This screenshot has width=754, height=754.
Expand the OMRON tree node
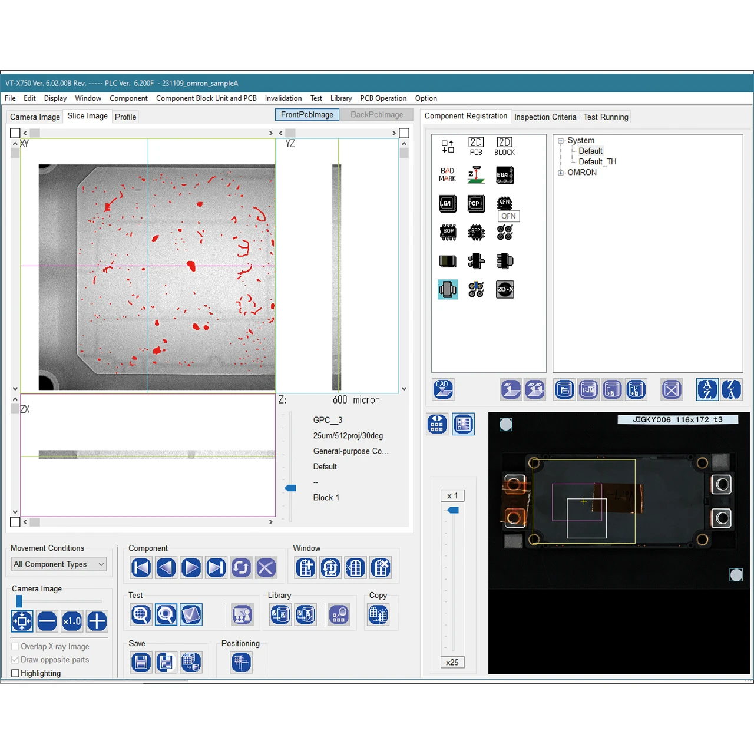pos(561,173)
